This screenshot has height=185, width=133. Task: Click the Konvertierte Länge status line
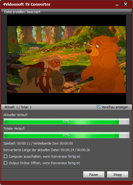(x=47, y=150)
